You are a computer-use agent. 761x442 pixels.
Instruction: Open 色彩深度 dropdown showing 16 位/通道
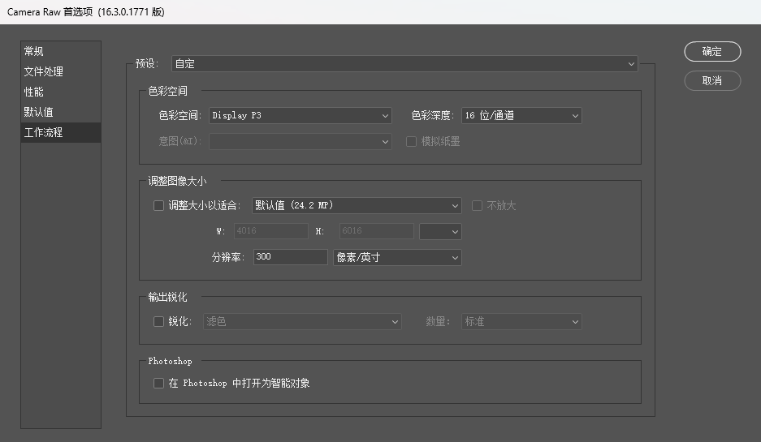point(521,115)
